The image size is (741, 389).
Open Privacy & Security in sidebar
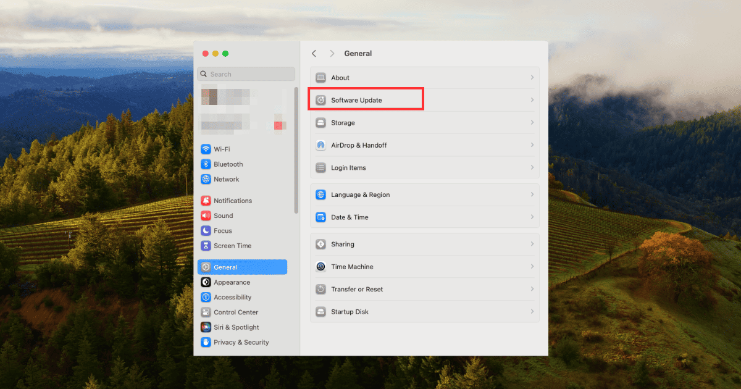[241, 342]
